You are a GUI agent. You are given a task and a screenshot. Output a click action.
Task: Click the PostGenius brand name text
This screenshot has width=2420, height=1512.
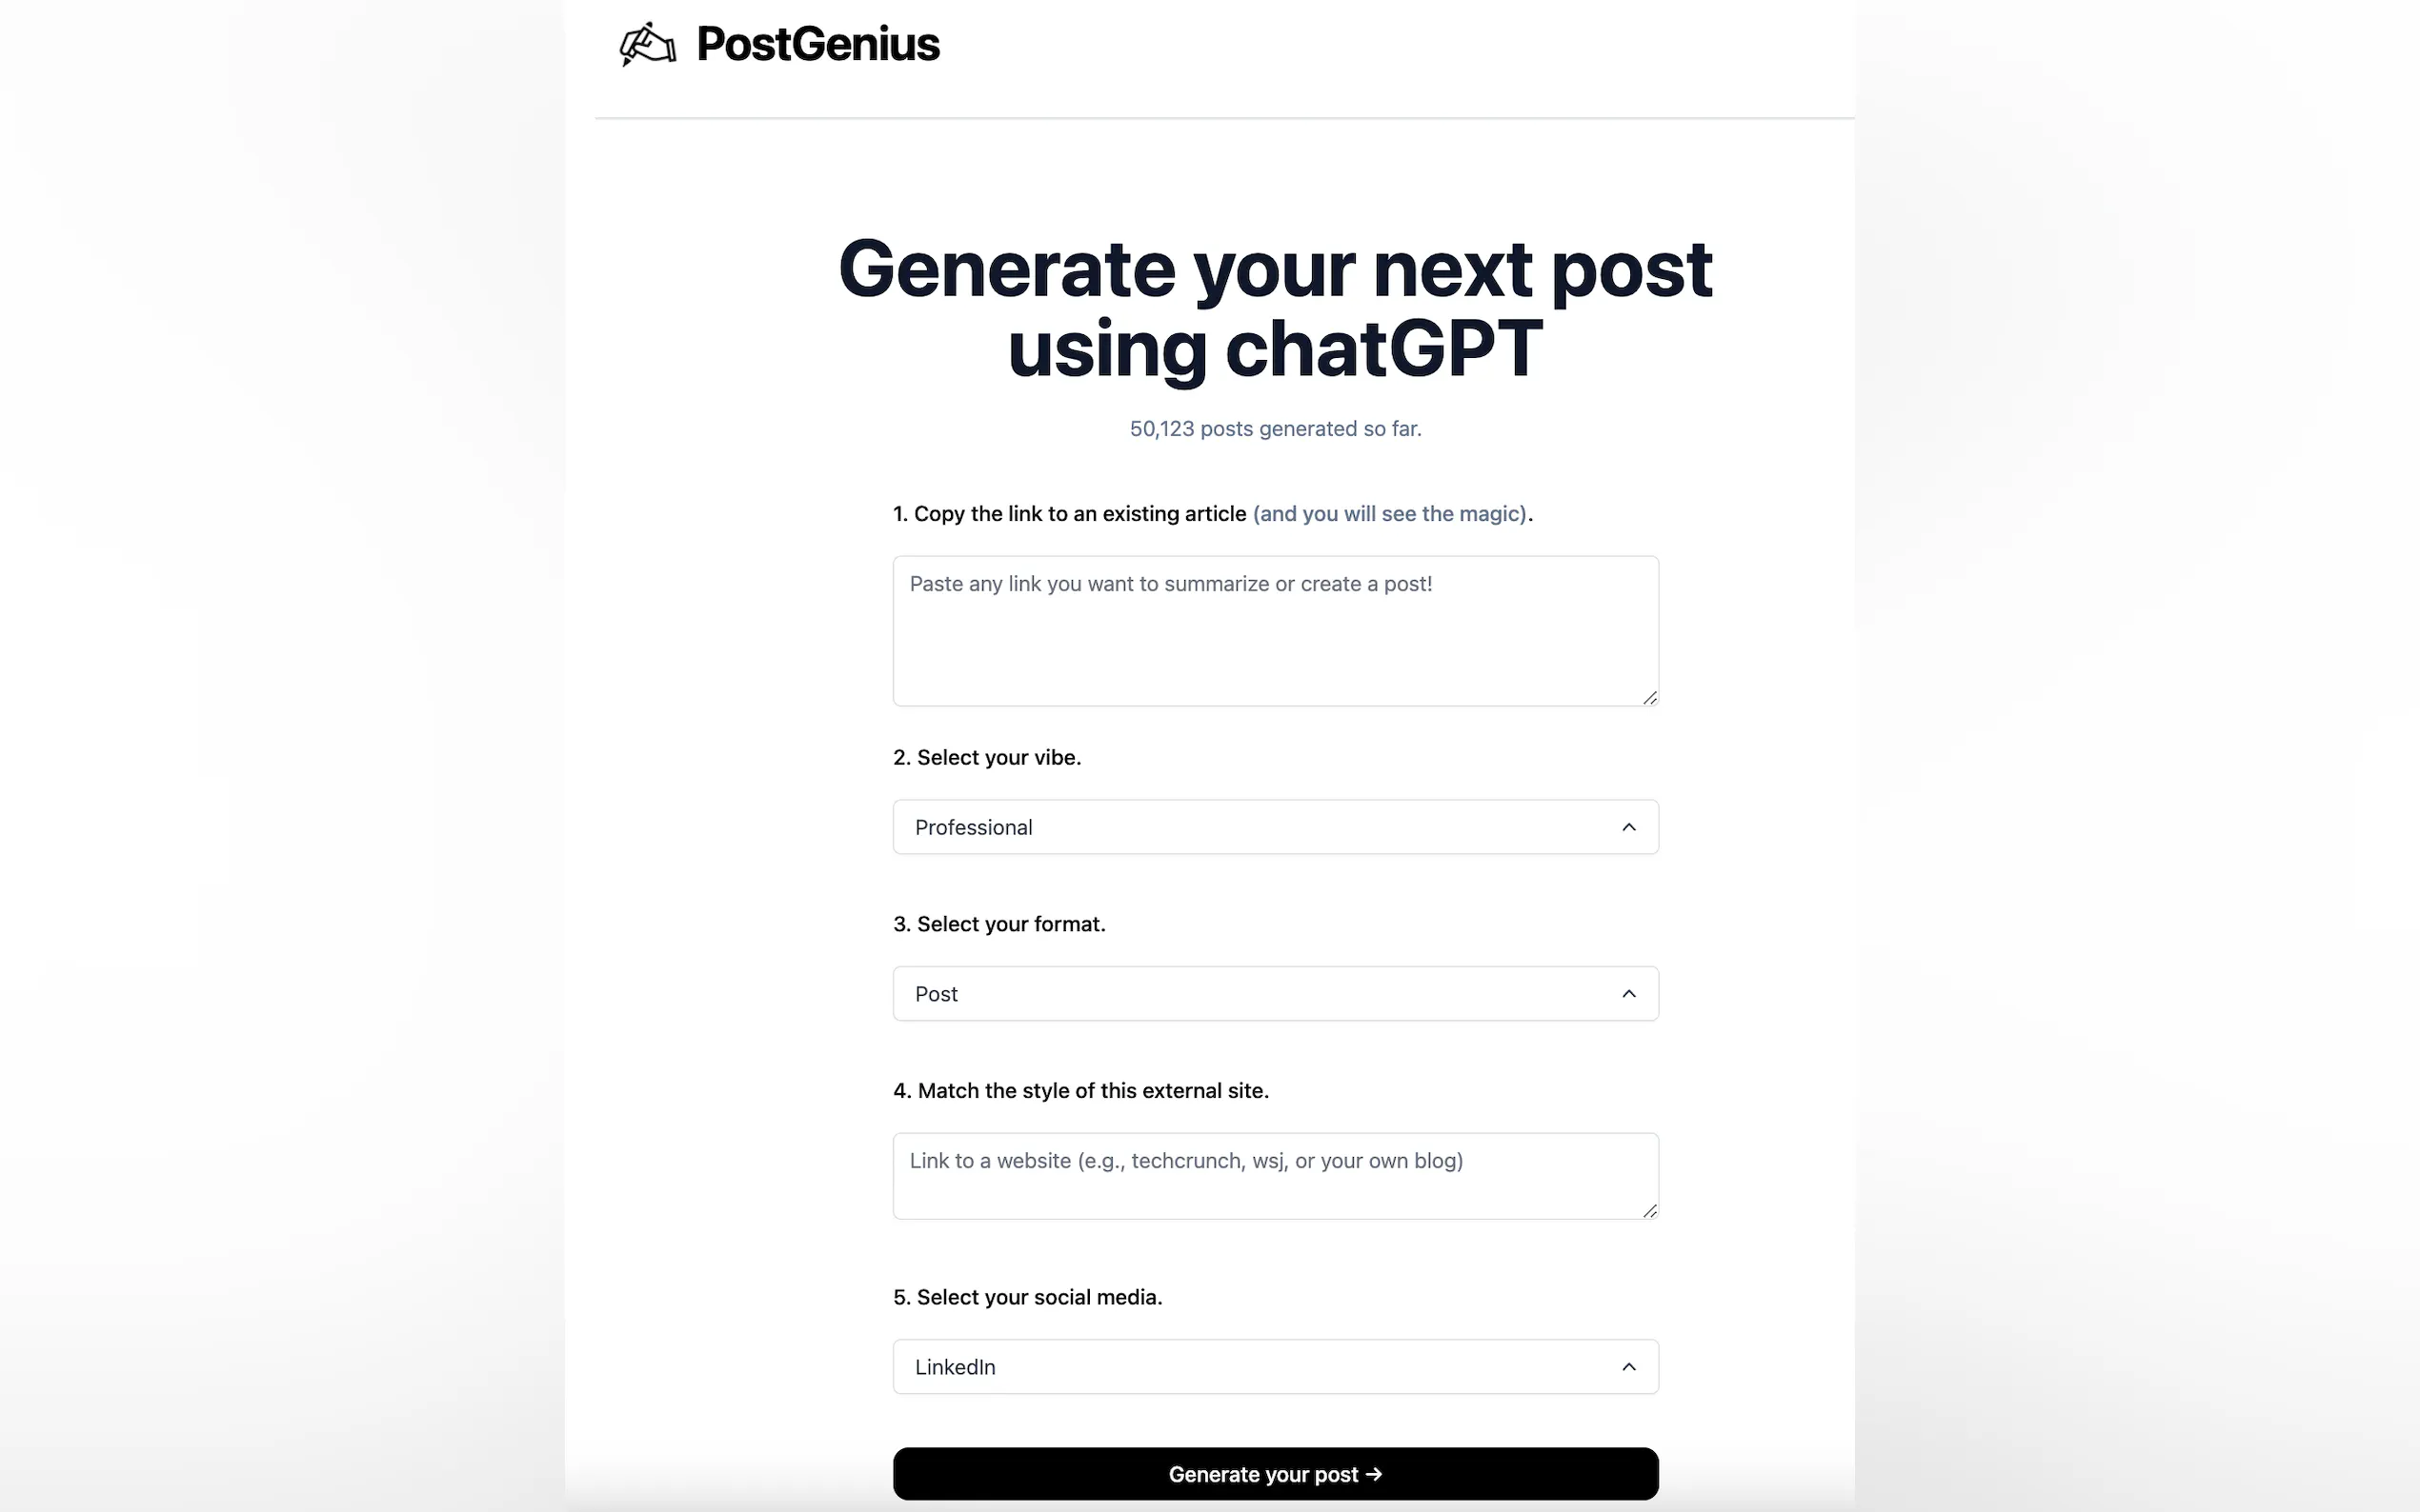coord(817,44)
